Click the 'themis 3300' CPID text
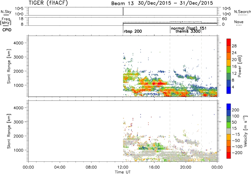Screen dimensions: 251x174 pyautogui.click(x=188, y=31)
